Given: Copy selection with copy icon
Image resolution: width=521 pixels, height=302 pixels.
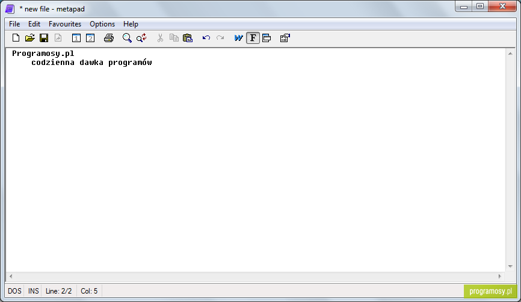Looking at the screenshot, I should (x=174, y=38).
